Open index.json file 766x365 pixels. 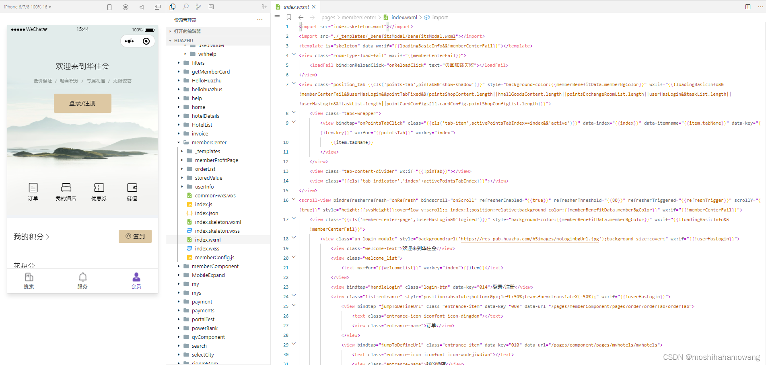pos(218,213)
